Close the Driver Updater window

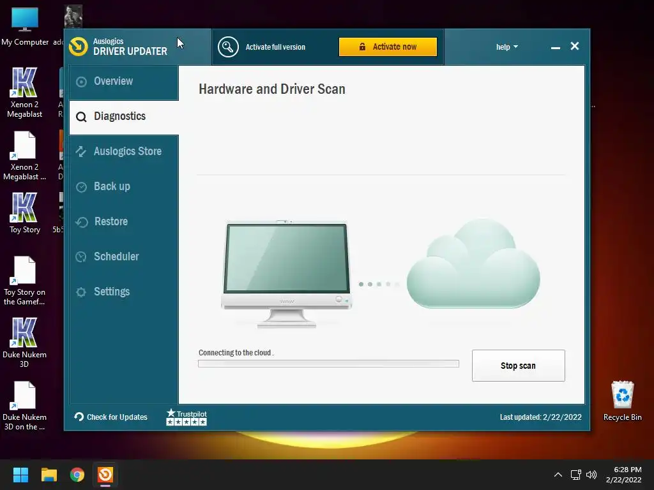point(575,46)
